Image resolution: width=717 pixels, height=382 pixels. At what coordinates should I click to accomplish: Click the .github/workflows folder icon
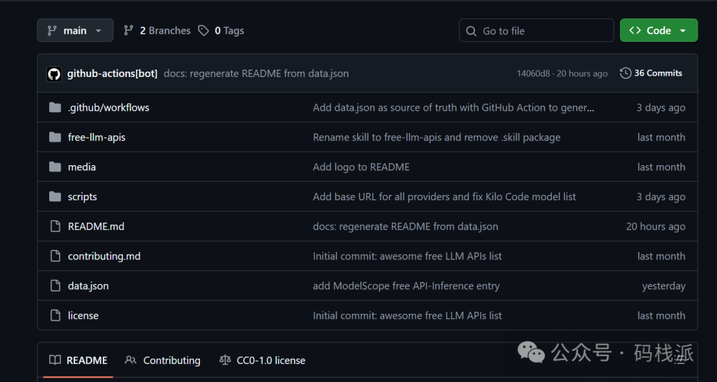click(55, 107)
